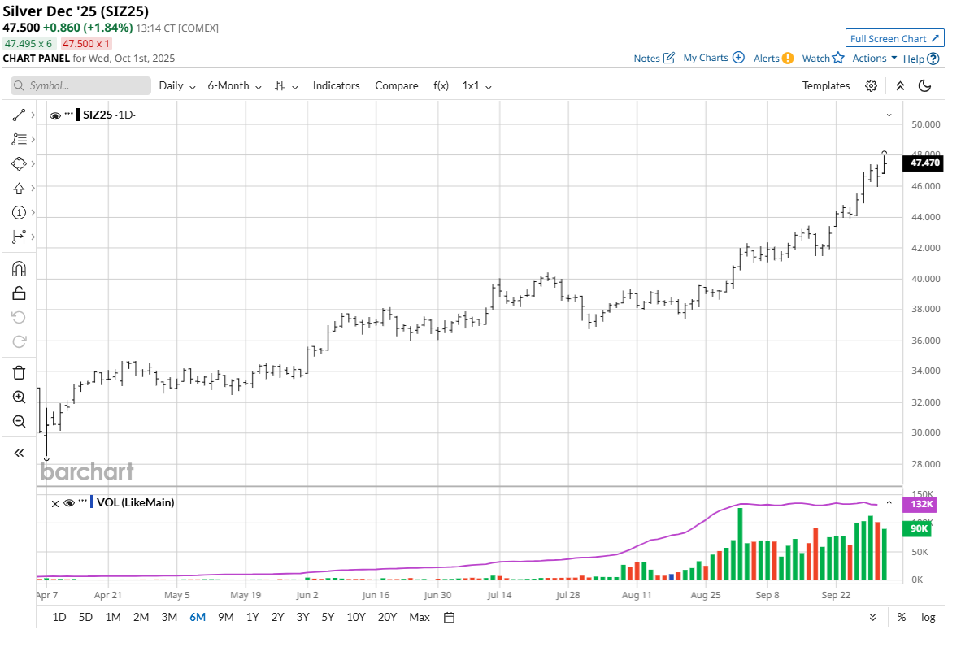Select the 20Y range
The image size is (974, 647).
point(387,617)
